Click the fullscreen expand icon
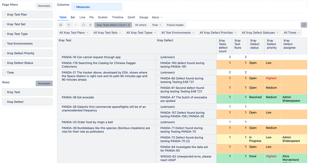Screen dimensions: 309x163 [61, 25]
